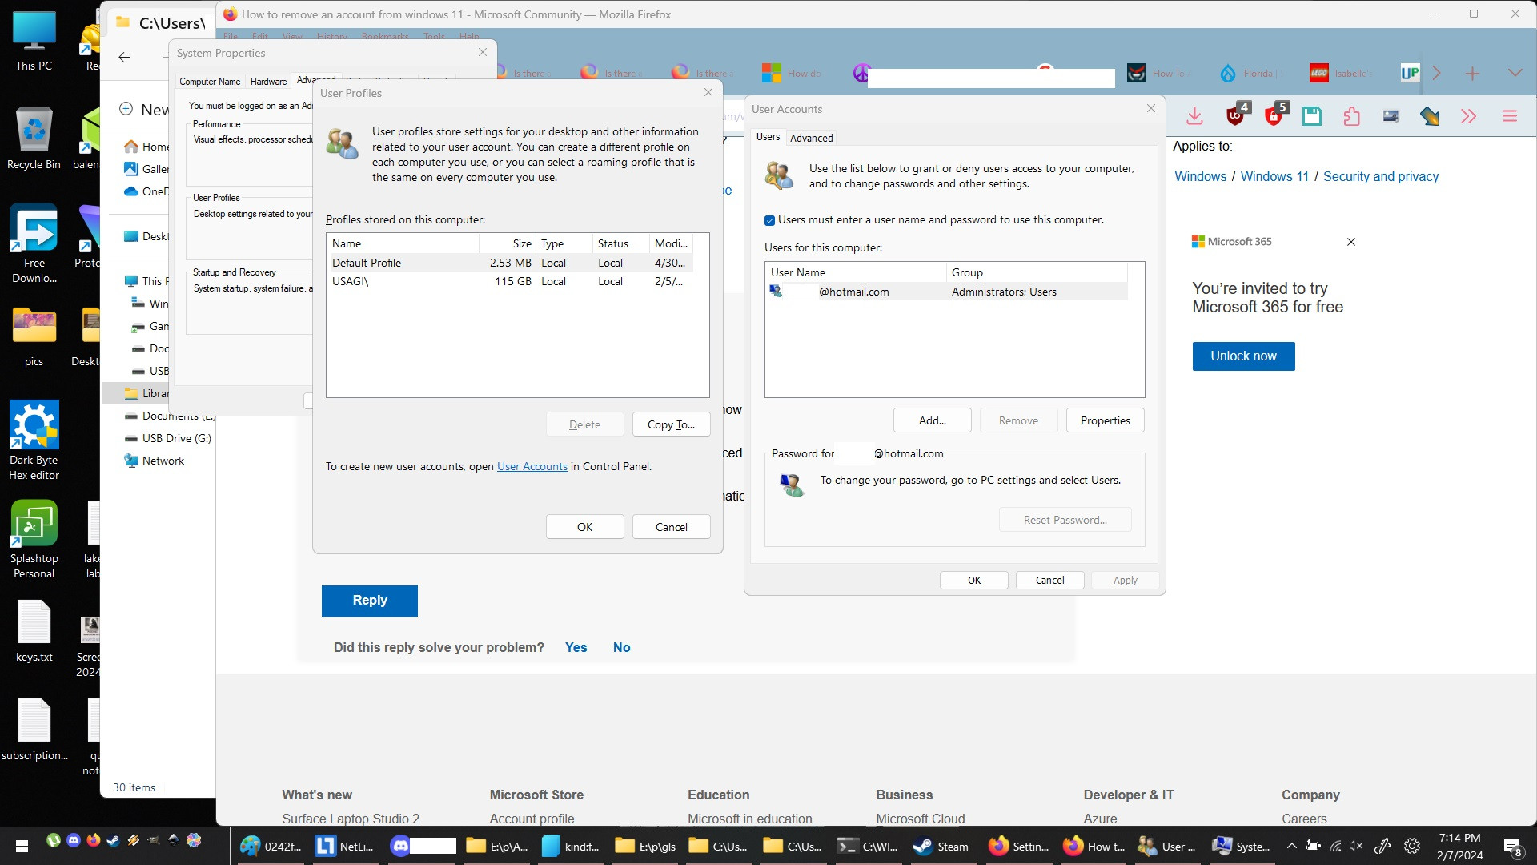The height and width of the screenshot is (865, 1537).
Task: Click the teal floppy disk save icon
Action: coord(1312,116)
